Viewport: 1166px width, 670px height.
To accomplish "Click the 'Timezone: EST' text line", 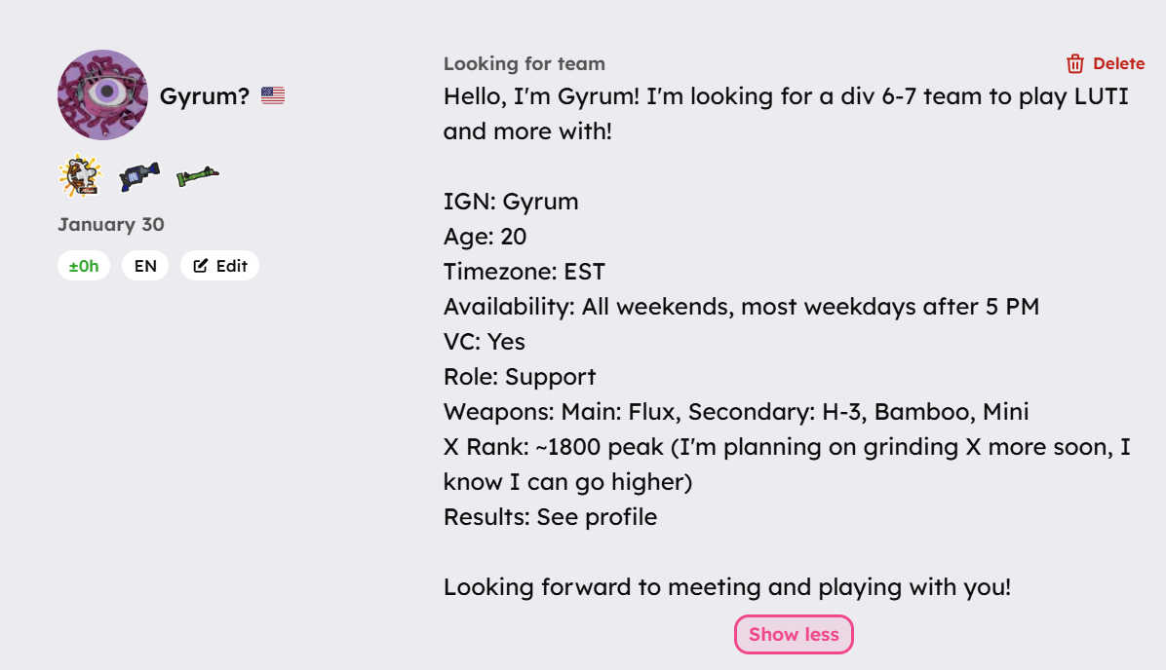I will [525, 272].
